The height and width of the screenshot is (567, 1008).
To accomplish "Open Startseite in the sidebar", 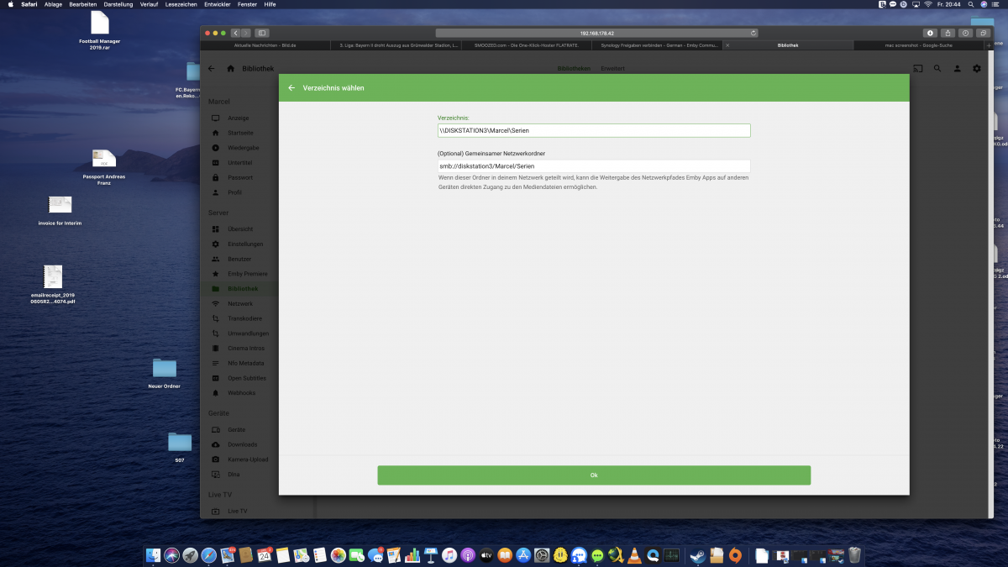I will point(240,133).
